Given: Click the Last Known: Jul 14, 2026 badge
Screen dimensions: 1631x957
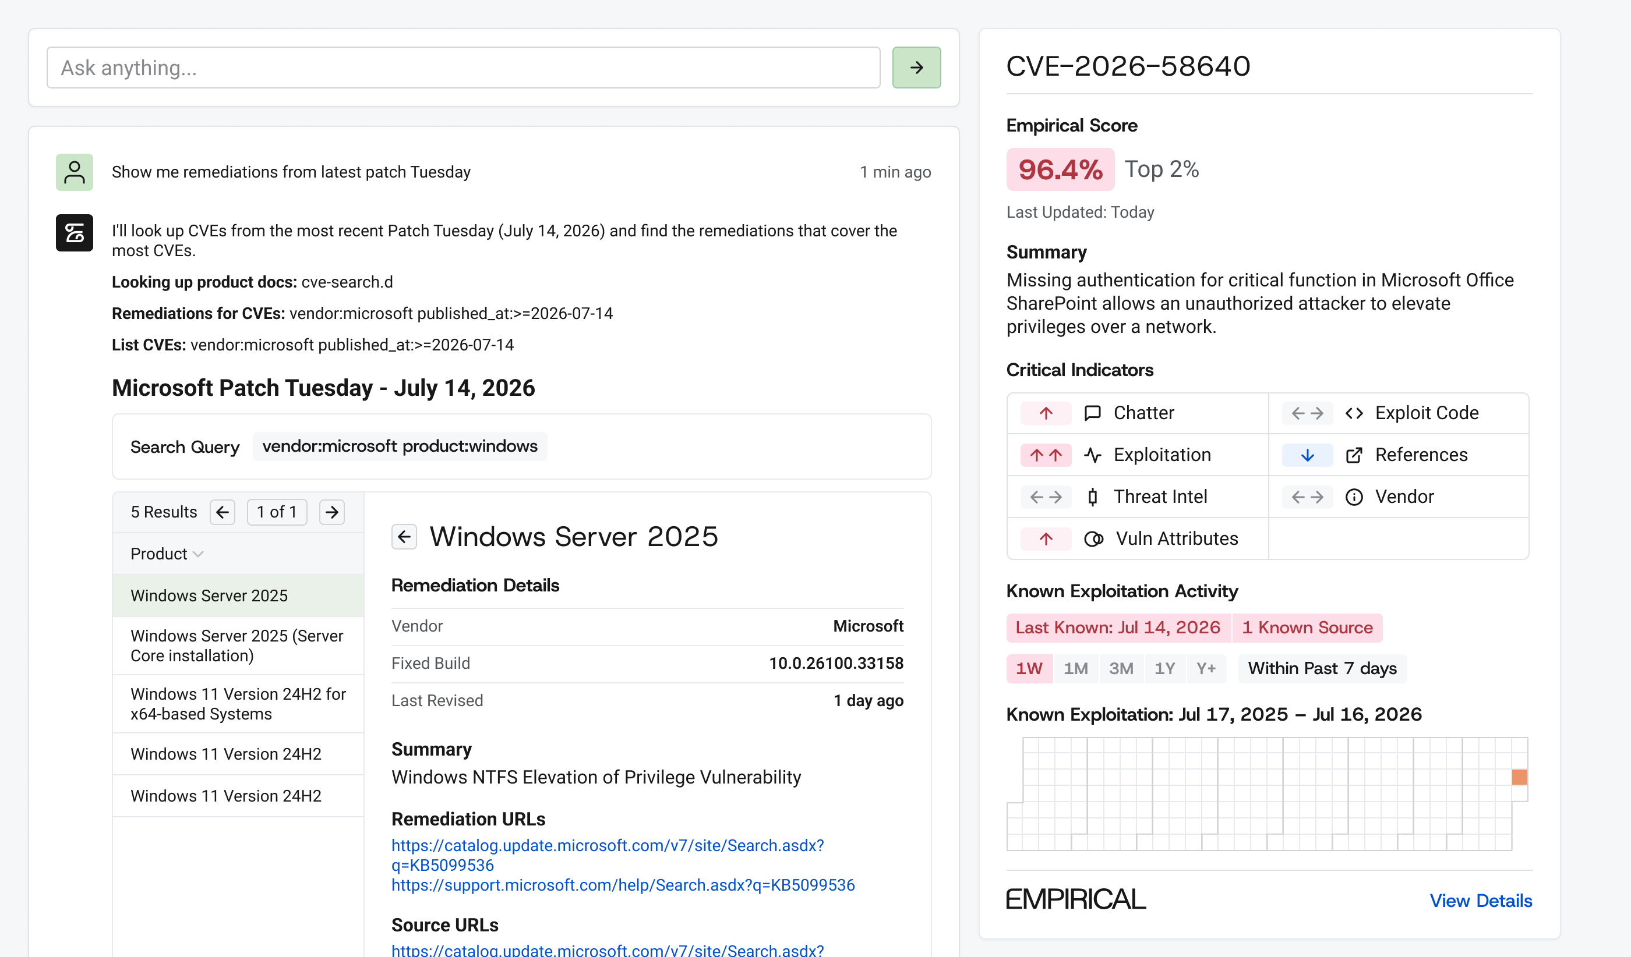Looking at the screenshot, I should tap(1118, 628).
